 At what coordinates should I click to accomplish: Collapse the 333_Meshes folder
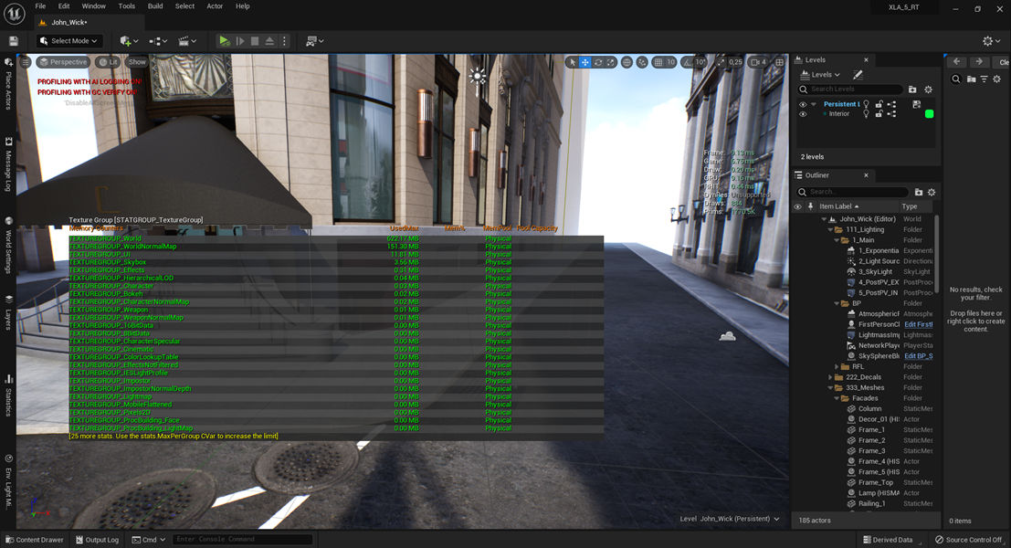click(830, 387)
